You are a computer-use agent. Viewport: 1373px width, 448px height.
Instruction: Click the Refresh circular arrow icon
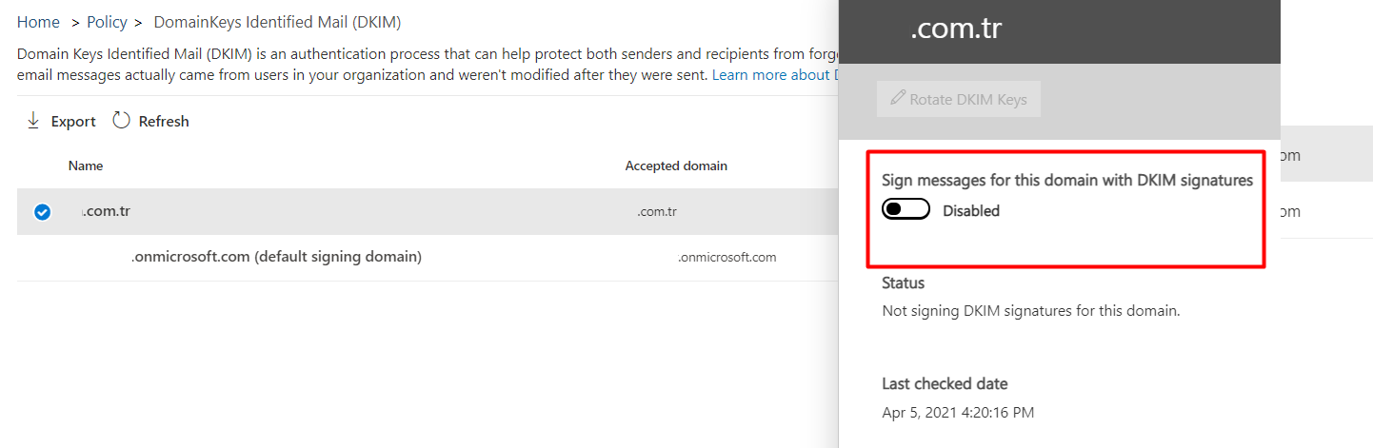121,121
